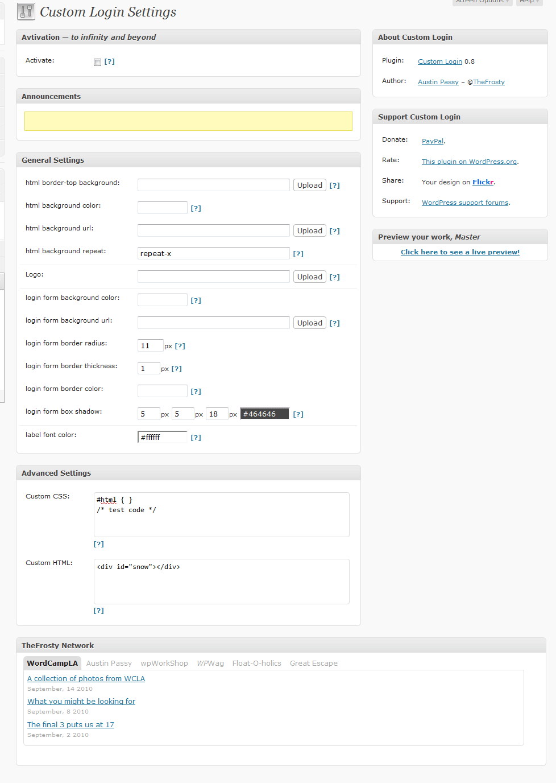Click the label font color #ffffff field
This screenshot has width=556, height=783.
(162, 437)
